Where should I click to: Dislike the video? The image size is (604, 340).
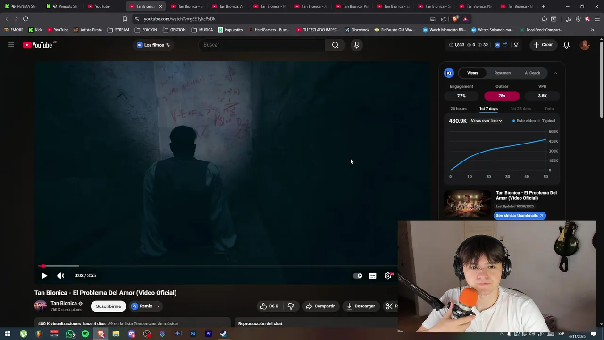point(291,306)
